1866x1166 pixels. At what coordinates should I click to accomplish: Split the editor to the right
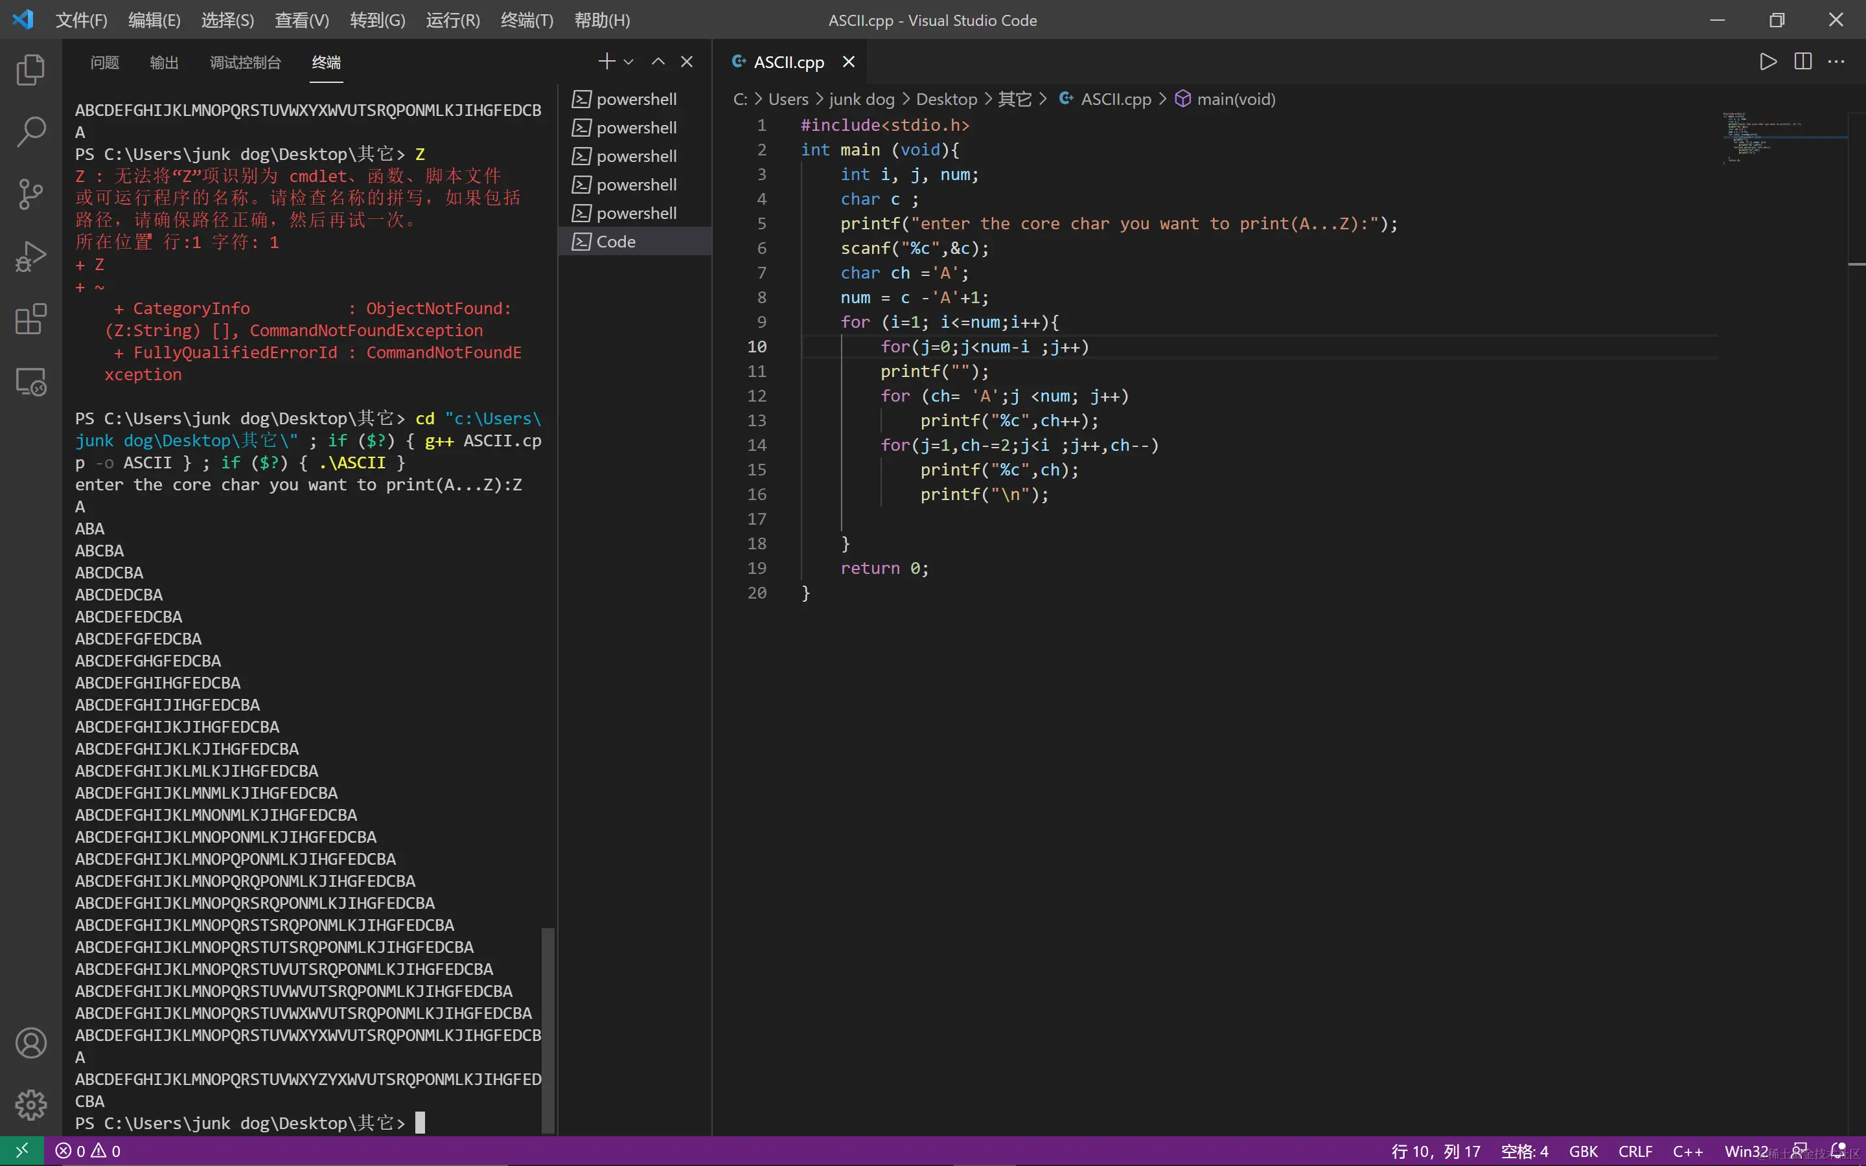1803,62
